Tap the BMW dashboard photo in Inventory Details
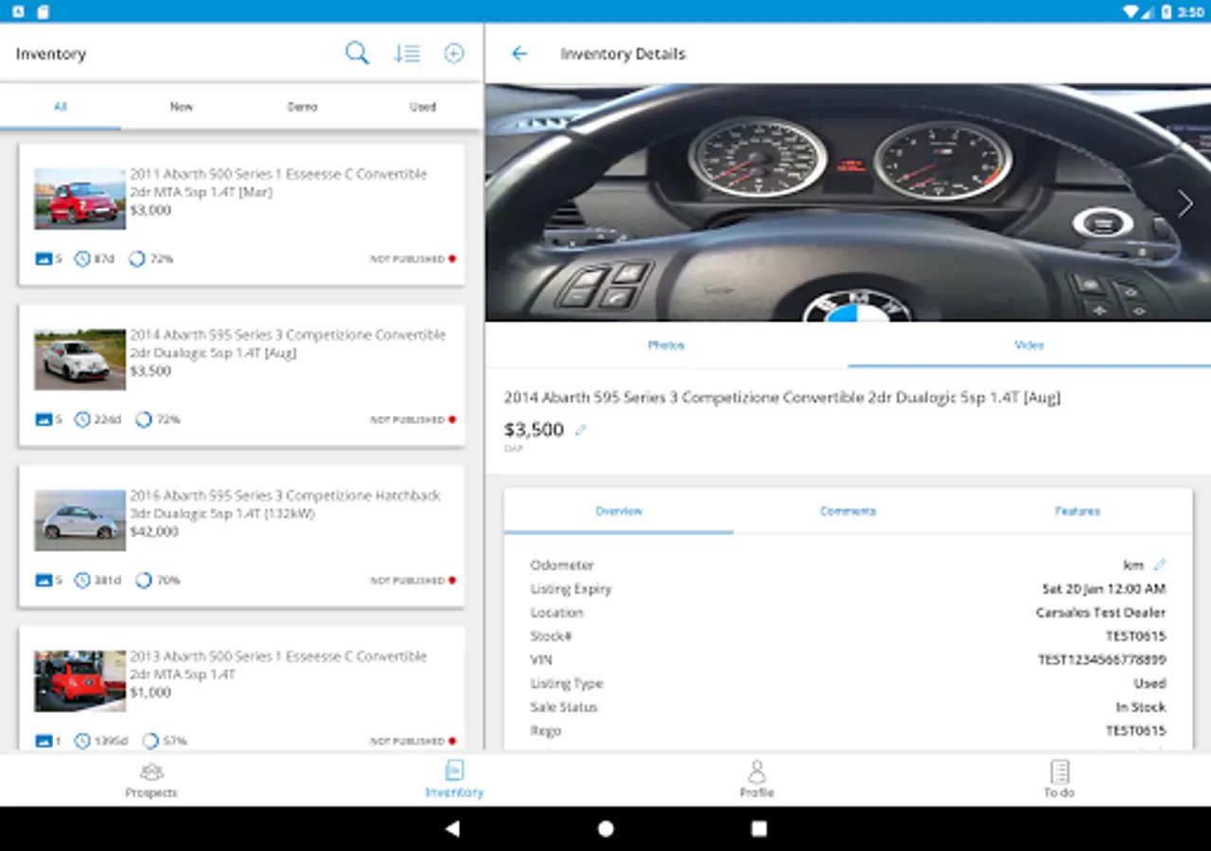The height and width of the screenshot is (851, 1211). coord(848,203)
